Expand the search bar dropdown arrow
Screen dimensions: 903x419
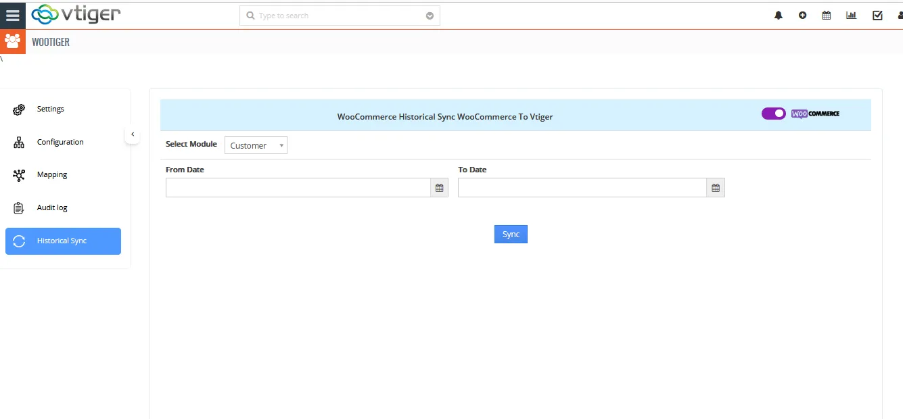point(430,16)
